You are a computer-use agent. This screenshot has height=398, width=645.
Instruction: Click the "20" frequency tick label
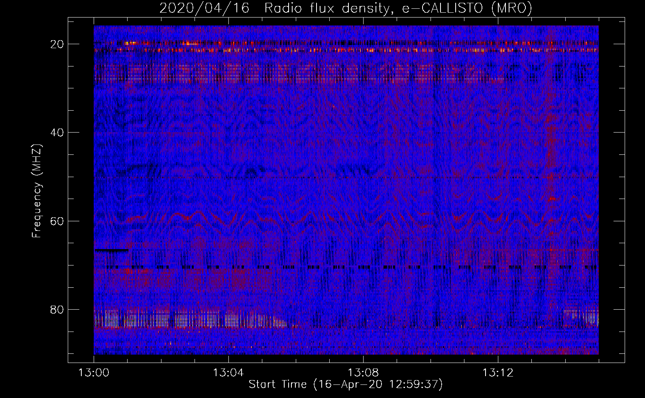pos(57,44)
